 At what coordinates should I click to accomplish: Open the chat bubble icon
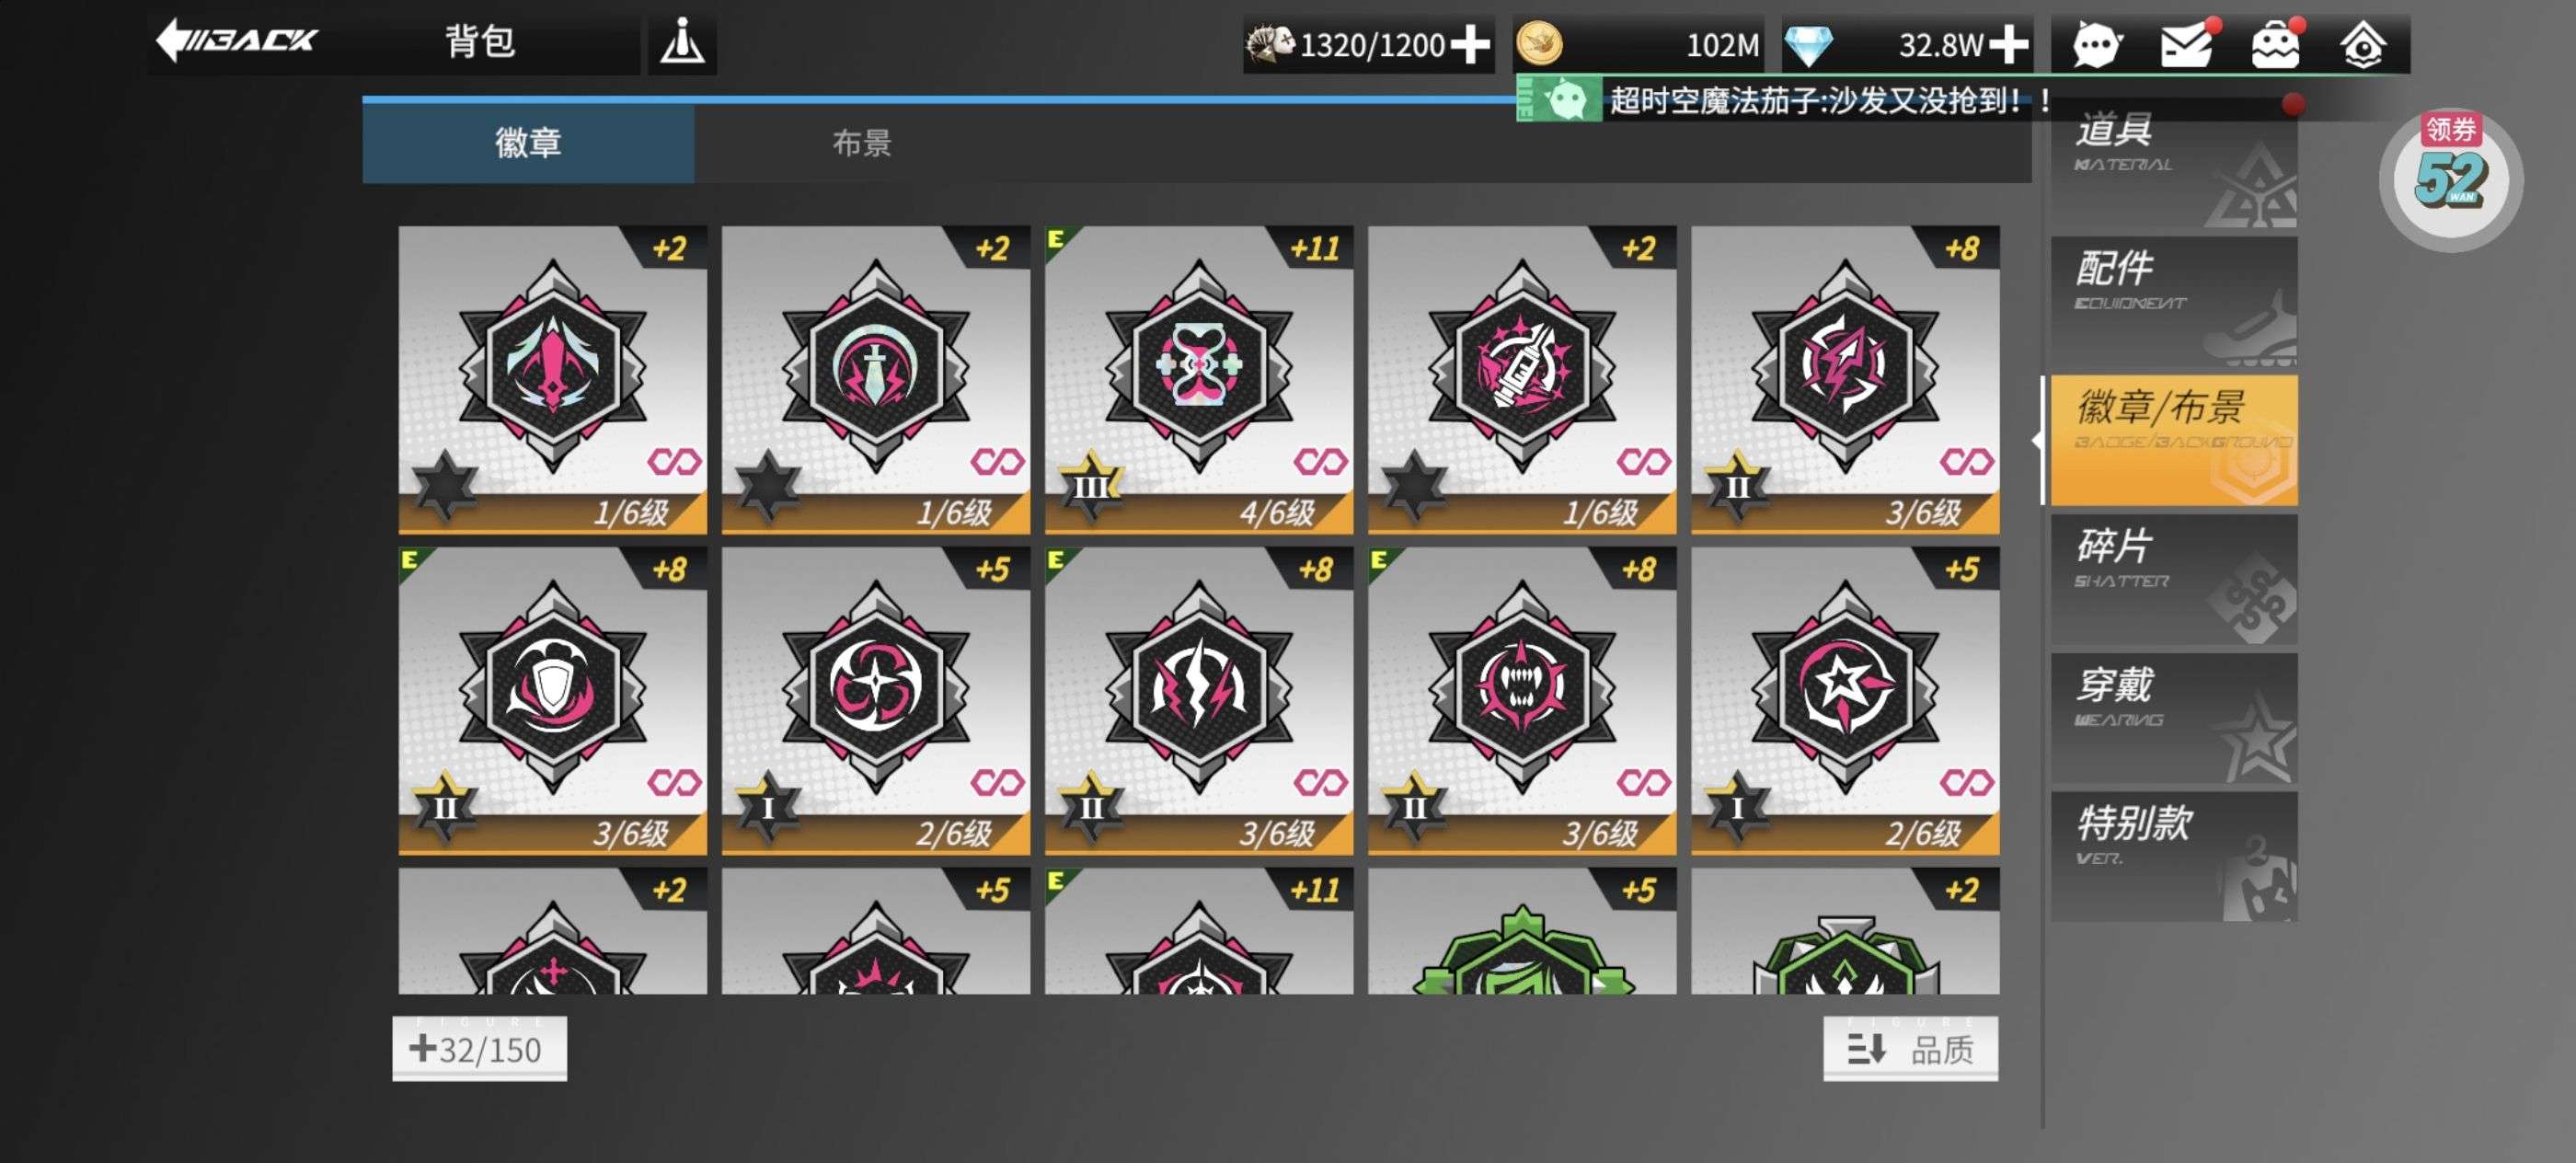[x=2096, y=45]
